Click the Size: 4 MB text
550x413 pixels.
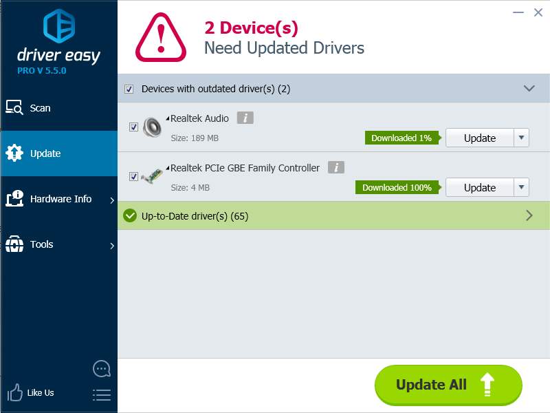click(x=190, y=187)
